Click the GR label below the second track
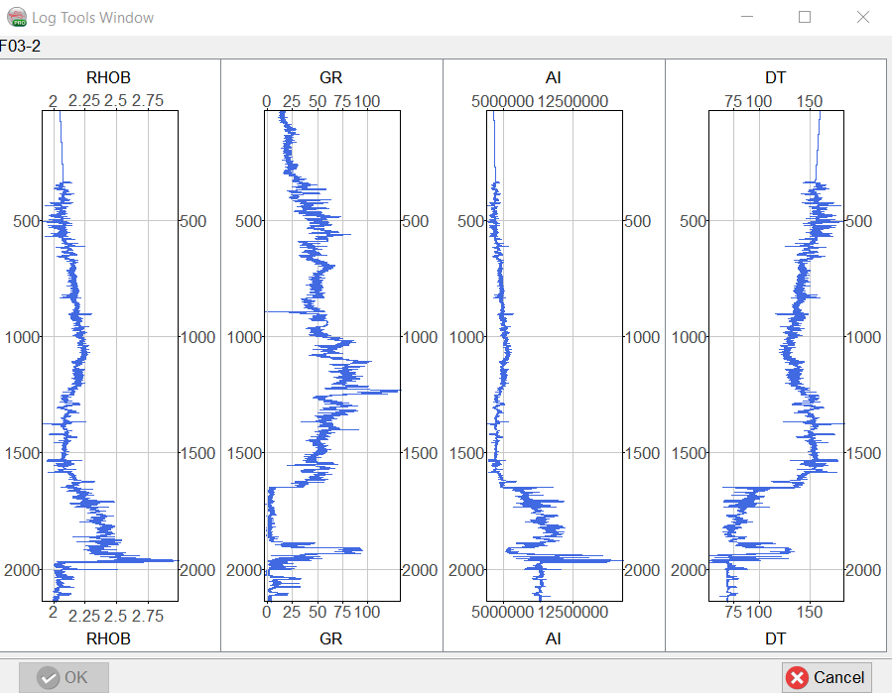Screen dimensions: 892x693 click(x=331, y=638)
